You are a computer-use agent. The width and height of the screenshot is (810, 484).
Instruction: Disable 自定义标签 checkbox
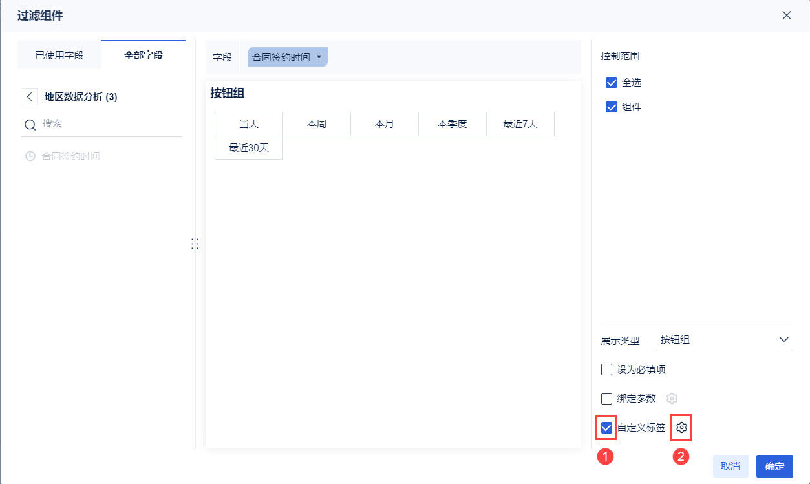[x=606, y=427]
